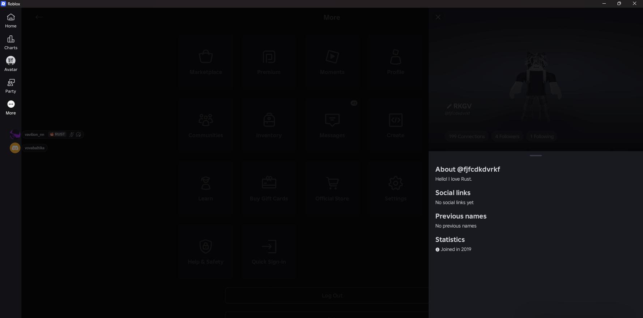The width and height of the screenshot is (643, 318).
Task: Select the More menu in sidebar
Action: tap(11, 108)
